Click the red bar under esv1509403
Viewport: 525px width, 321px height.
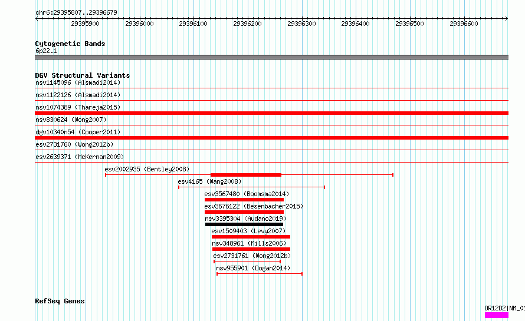(251, 237)
